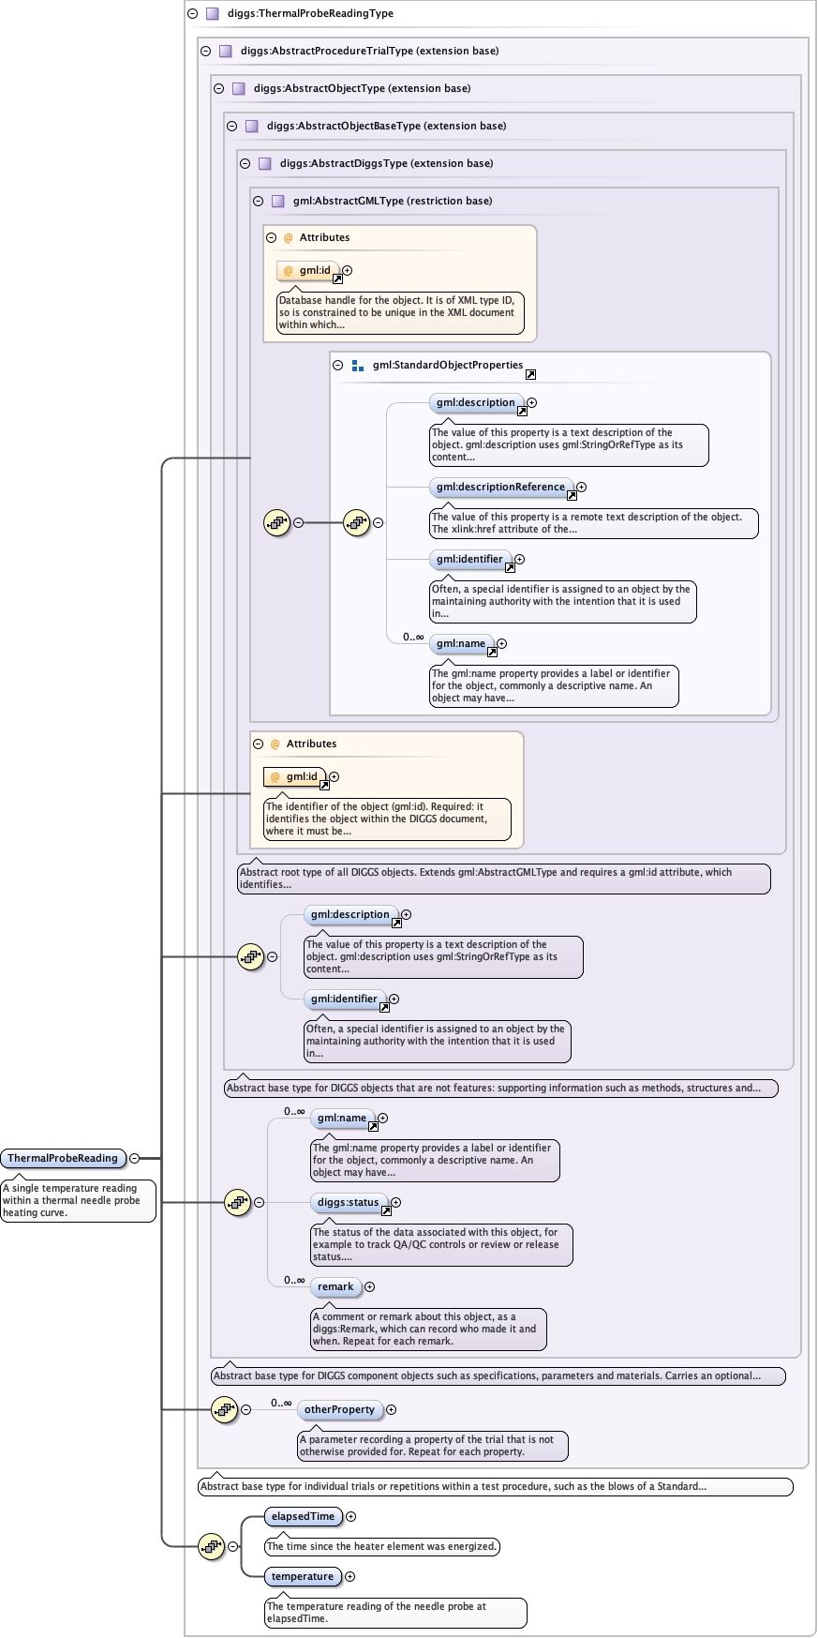The image size is (818, 1638).
Task: Click the purple type icon beside diggs:ThermalProbeReadingType
Action: 213,14
